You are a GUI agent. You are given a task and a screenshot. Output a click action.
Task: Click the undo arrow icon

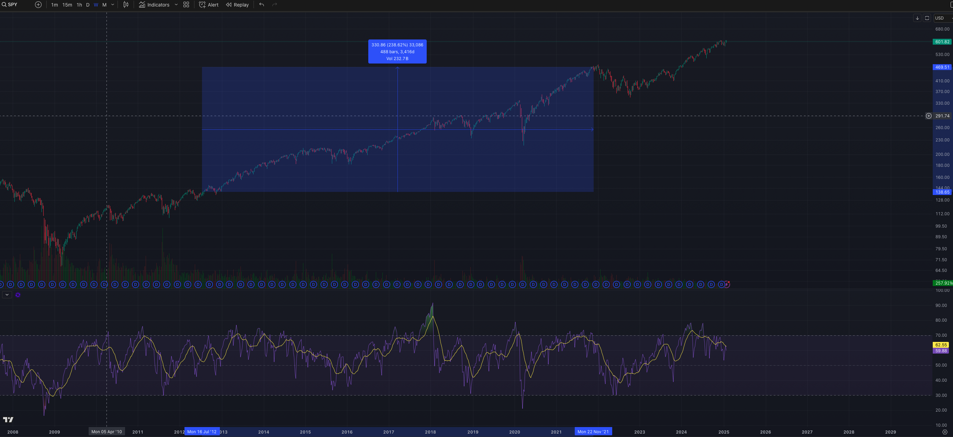[x=261, y=5]
